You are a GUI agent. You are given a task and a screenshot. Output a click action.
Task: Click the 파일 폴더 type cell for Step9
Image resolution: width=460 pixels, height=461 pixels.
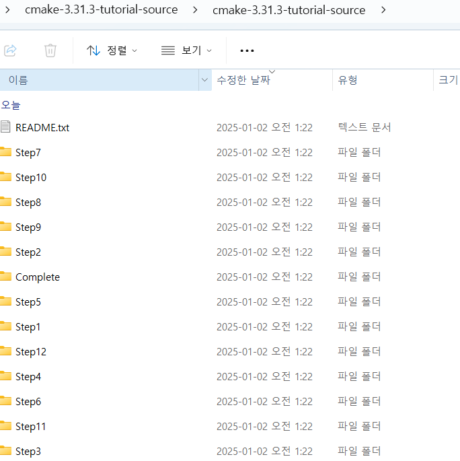click(x=359, y=227)
